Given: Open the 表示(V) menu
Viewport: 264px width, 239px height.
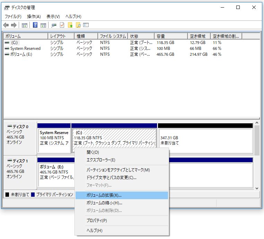Looking at the screenshot, I should tap(53, 17).
